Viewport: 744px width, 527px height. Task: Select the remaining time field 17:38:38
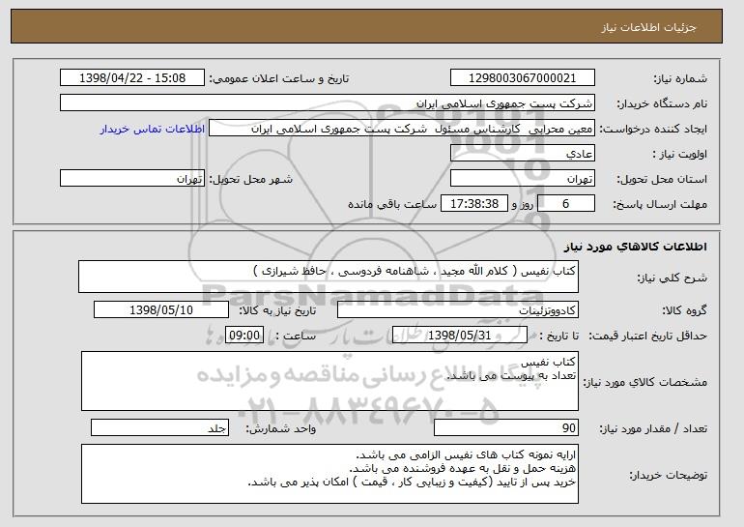pos(474,204)
